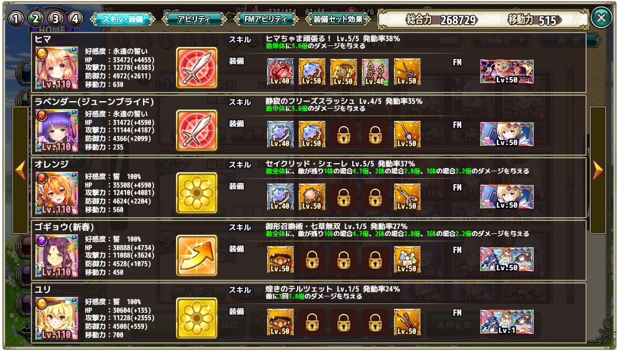622x351 pixels.
Task: Click ユリ's bracelet equipment Lv.50
Action: [280, 323]
